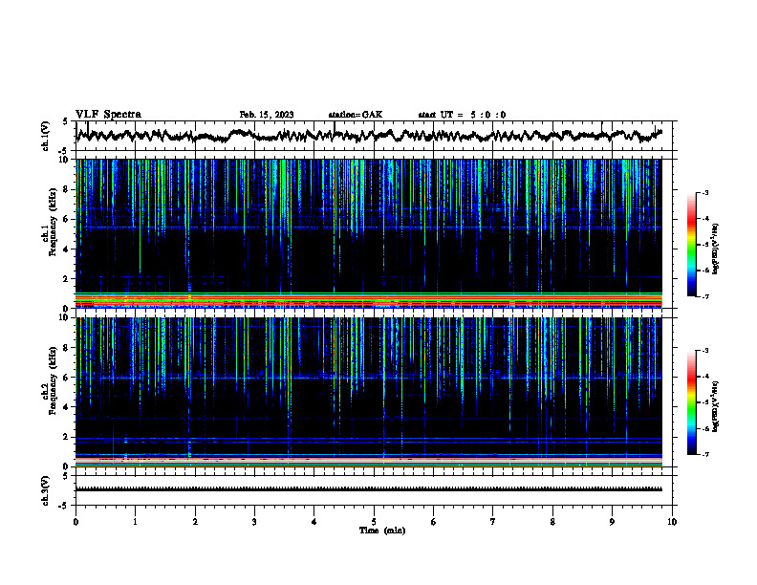Click the 10 minute tick label on time axis
The width and height of the screenshot is (757, 585).
click(672, 522)
